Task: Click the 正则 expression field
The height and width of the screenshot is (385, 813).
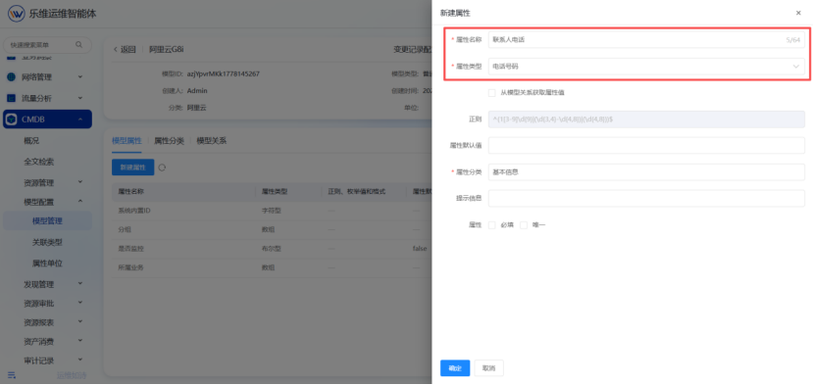Action: click(x=646, y=120)
